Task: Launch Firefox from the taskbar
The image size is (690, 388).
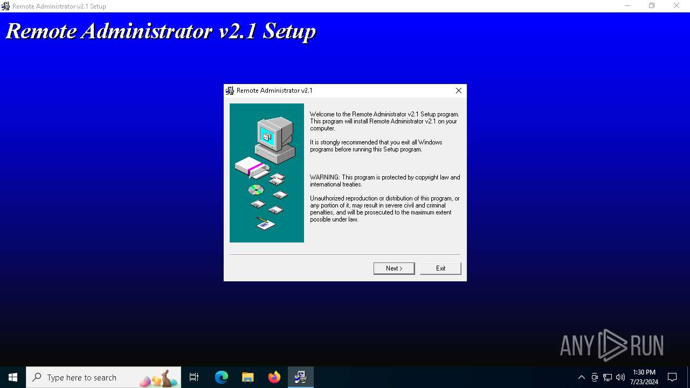Action: (x=274, y=377)
